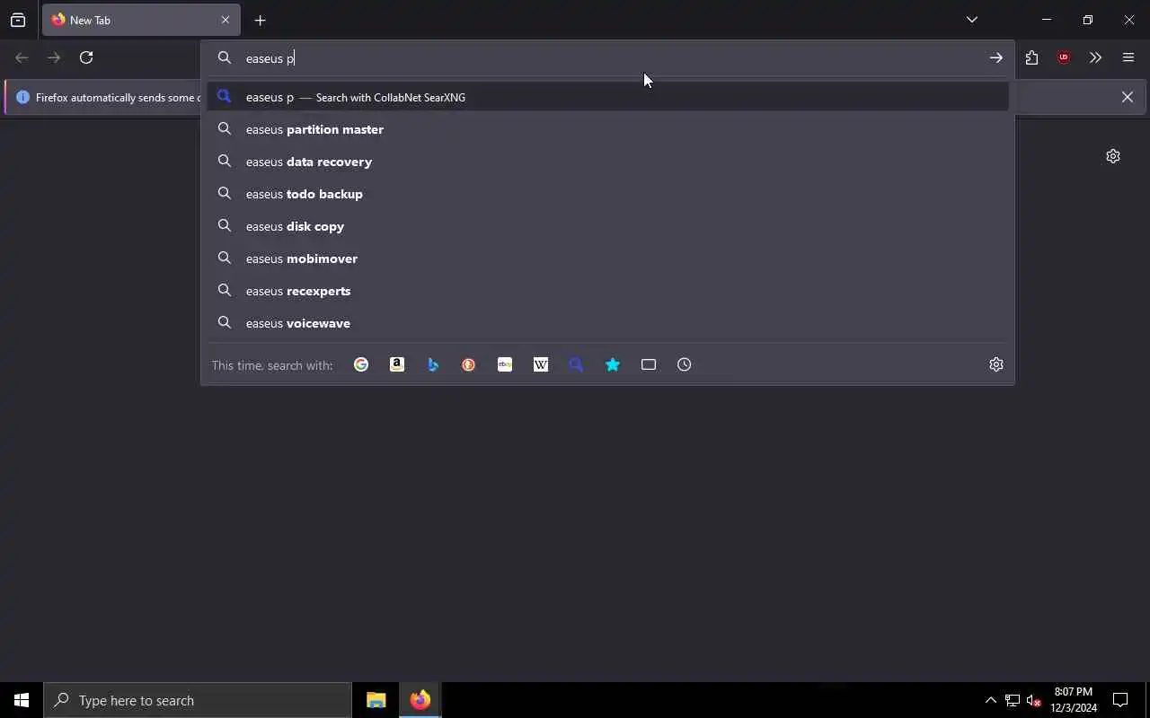The height and width of the screenshot is (718, 1150).
Task: Search history using the clock icon
Action: point(685,364)
